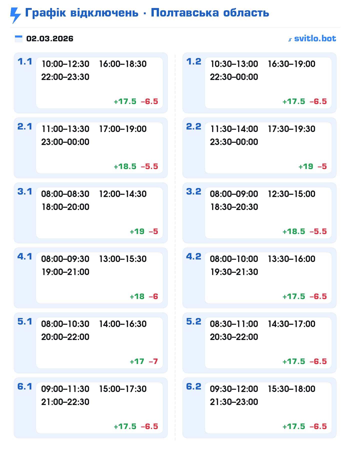Select the group 4.1 label
Viewport: 350px width, 450px height.
25,256
